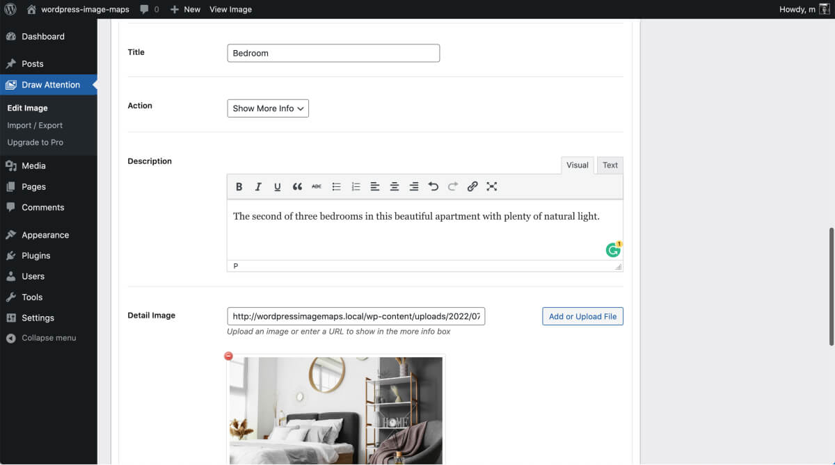This screenshot has height=465, width=835.
Task: Open the Plugins menu
Action: (35, 256)
